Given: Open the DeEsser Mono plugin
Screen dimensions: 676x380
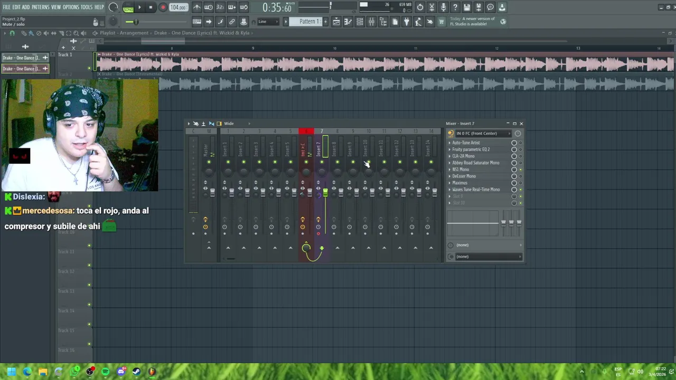Looking at the screenshot, I should pyautogui.click(x=464, y=176).
